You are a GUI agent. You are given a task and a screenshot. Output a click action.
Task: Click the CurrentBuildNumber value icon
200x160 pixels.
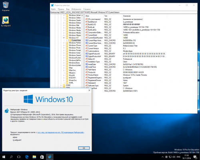86,38
